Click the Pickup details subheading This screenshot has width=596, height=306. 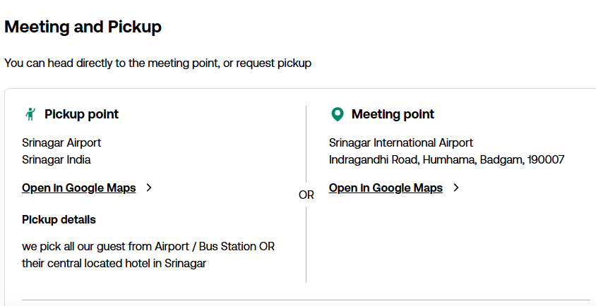point(59,220)
